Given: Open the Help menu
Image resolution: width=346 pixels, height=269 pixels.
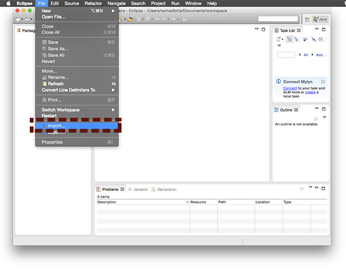Looking at the screenshot, I should [x=212, y=3].
